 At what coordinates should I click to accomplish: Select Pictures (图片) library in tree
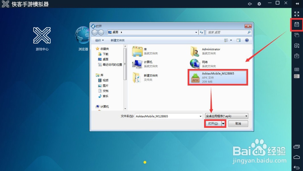(103, 86)
